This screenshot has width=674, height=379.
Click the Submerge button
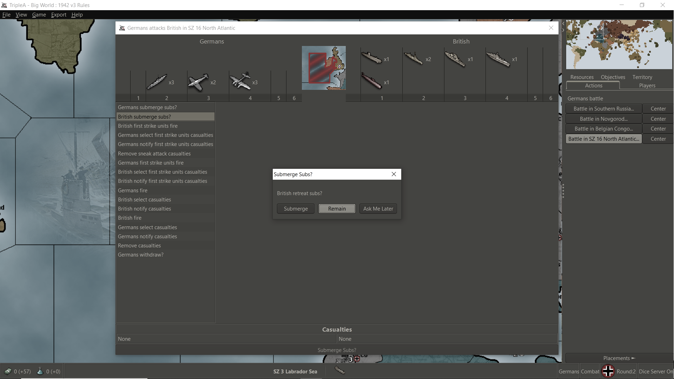296,208
